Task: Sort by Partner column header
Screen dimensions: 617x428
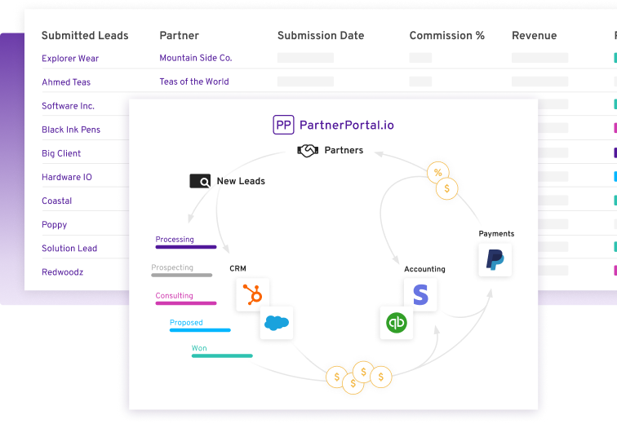Action: (x=179, y=35)
